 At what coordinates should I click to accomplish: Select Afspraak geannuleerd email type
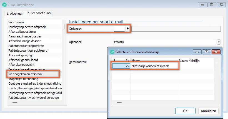(23, 60)
